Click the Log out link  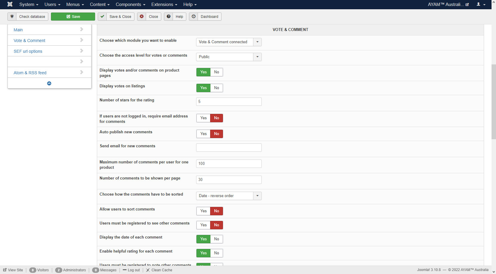[x=134, y=270]
